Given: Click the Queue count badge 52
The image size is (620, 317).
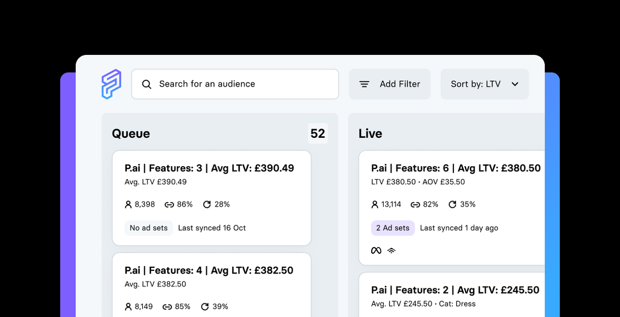Looking at the screenshot, I should point(318,134).
